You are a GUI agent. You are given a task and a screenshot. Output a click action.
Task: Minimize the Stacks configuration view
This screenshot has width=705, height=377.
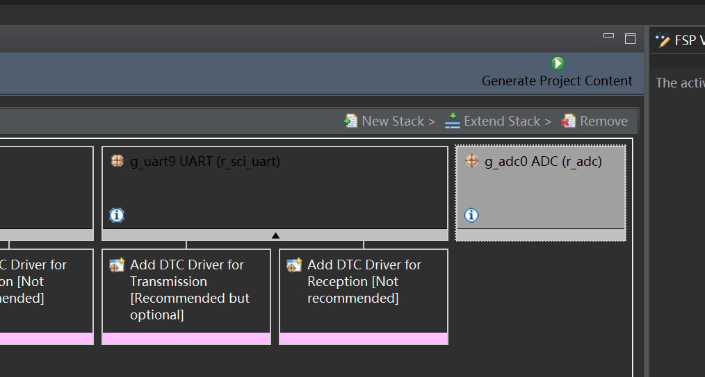coord(608,36)
